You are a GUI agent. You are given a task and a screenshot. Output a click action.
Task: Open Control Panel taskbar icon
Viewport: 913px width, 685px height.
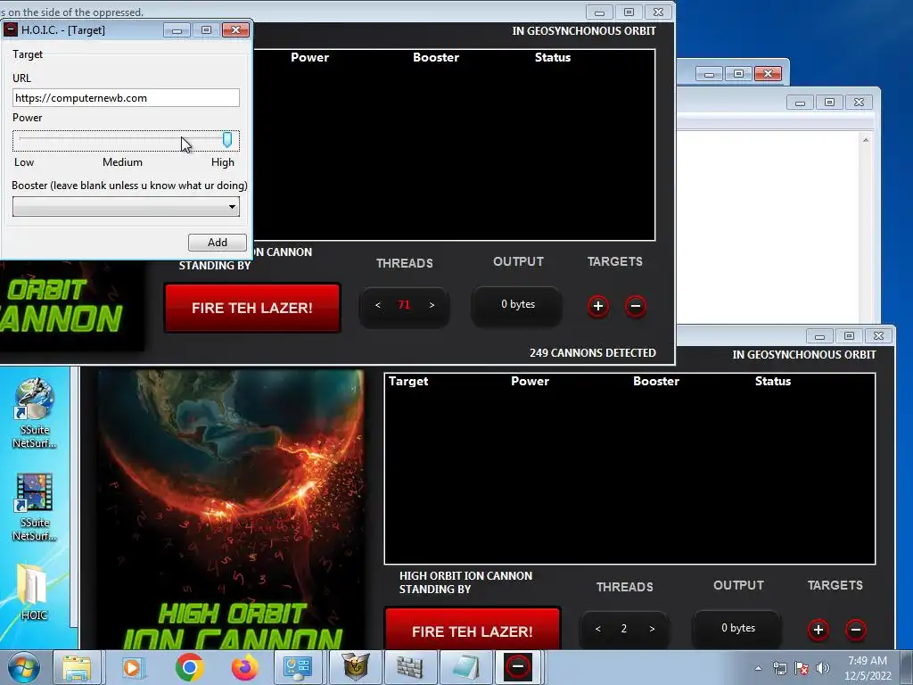[x=298, y=667]
